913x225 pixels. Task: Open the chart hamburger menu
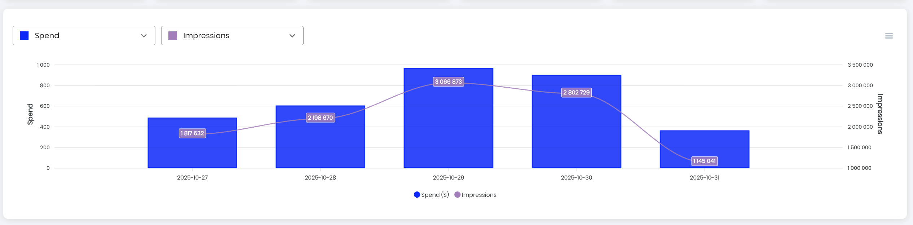pyautogui.click(x=889, y=36)
